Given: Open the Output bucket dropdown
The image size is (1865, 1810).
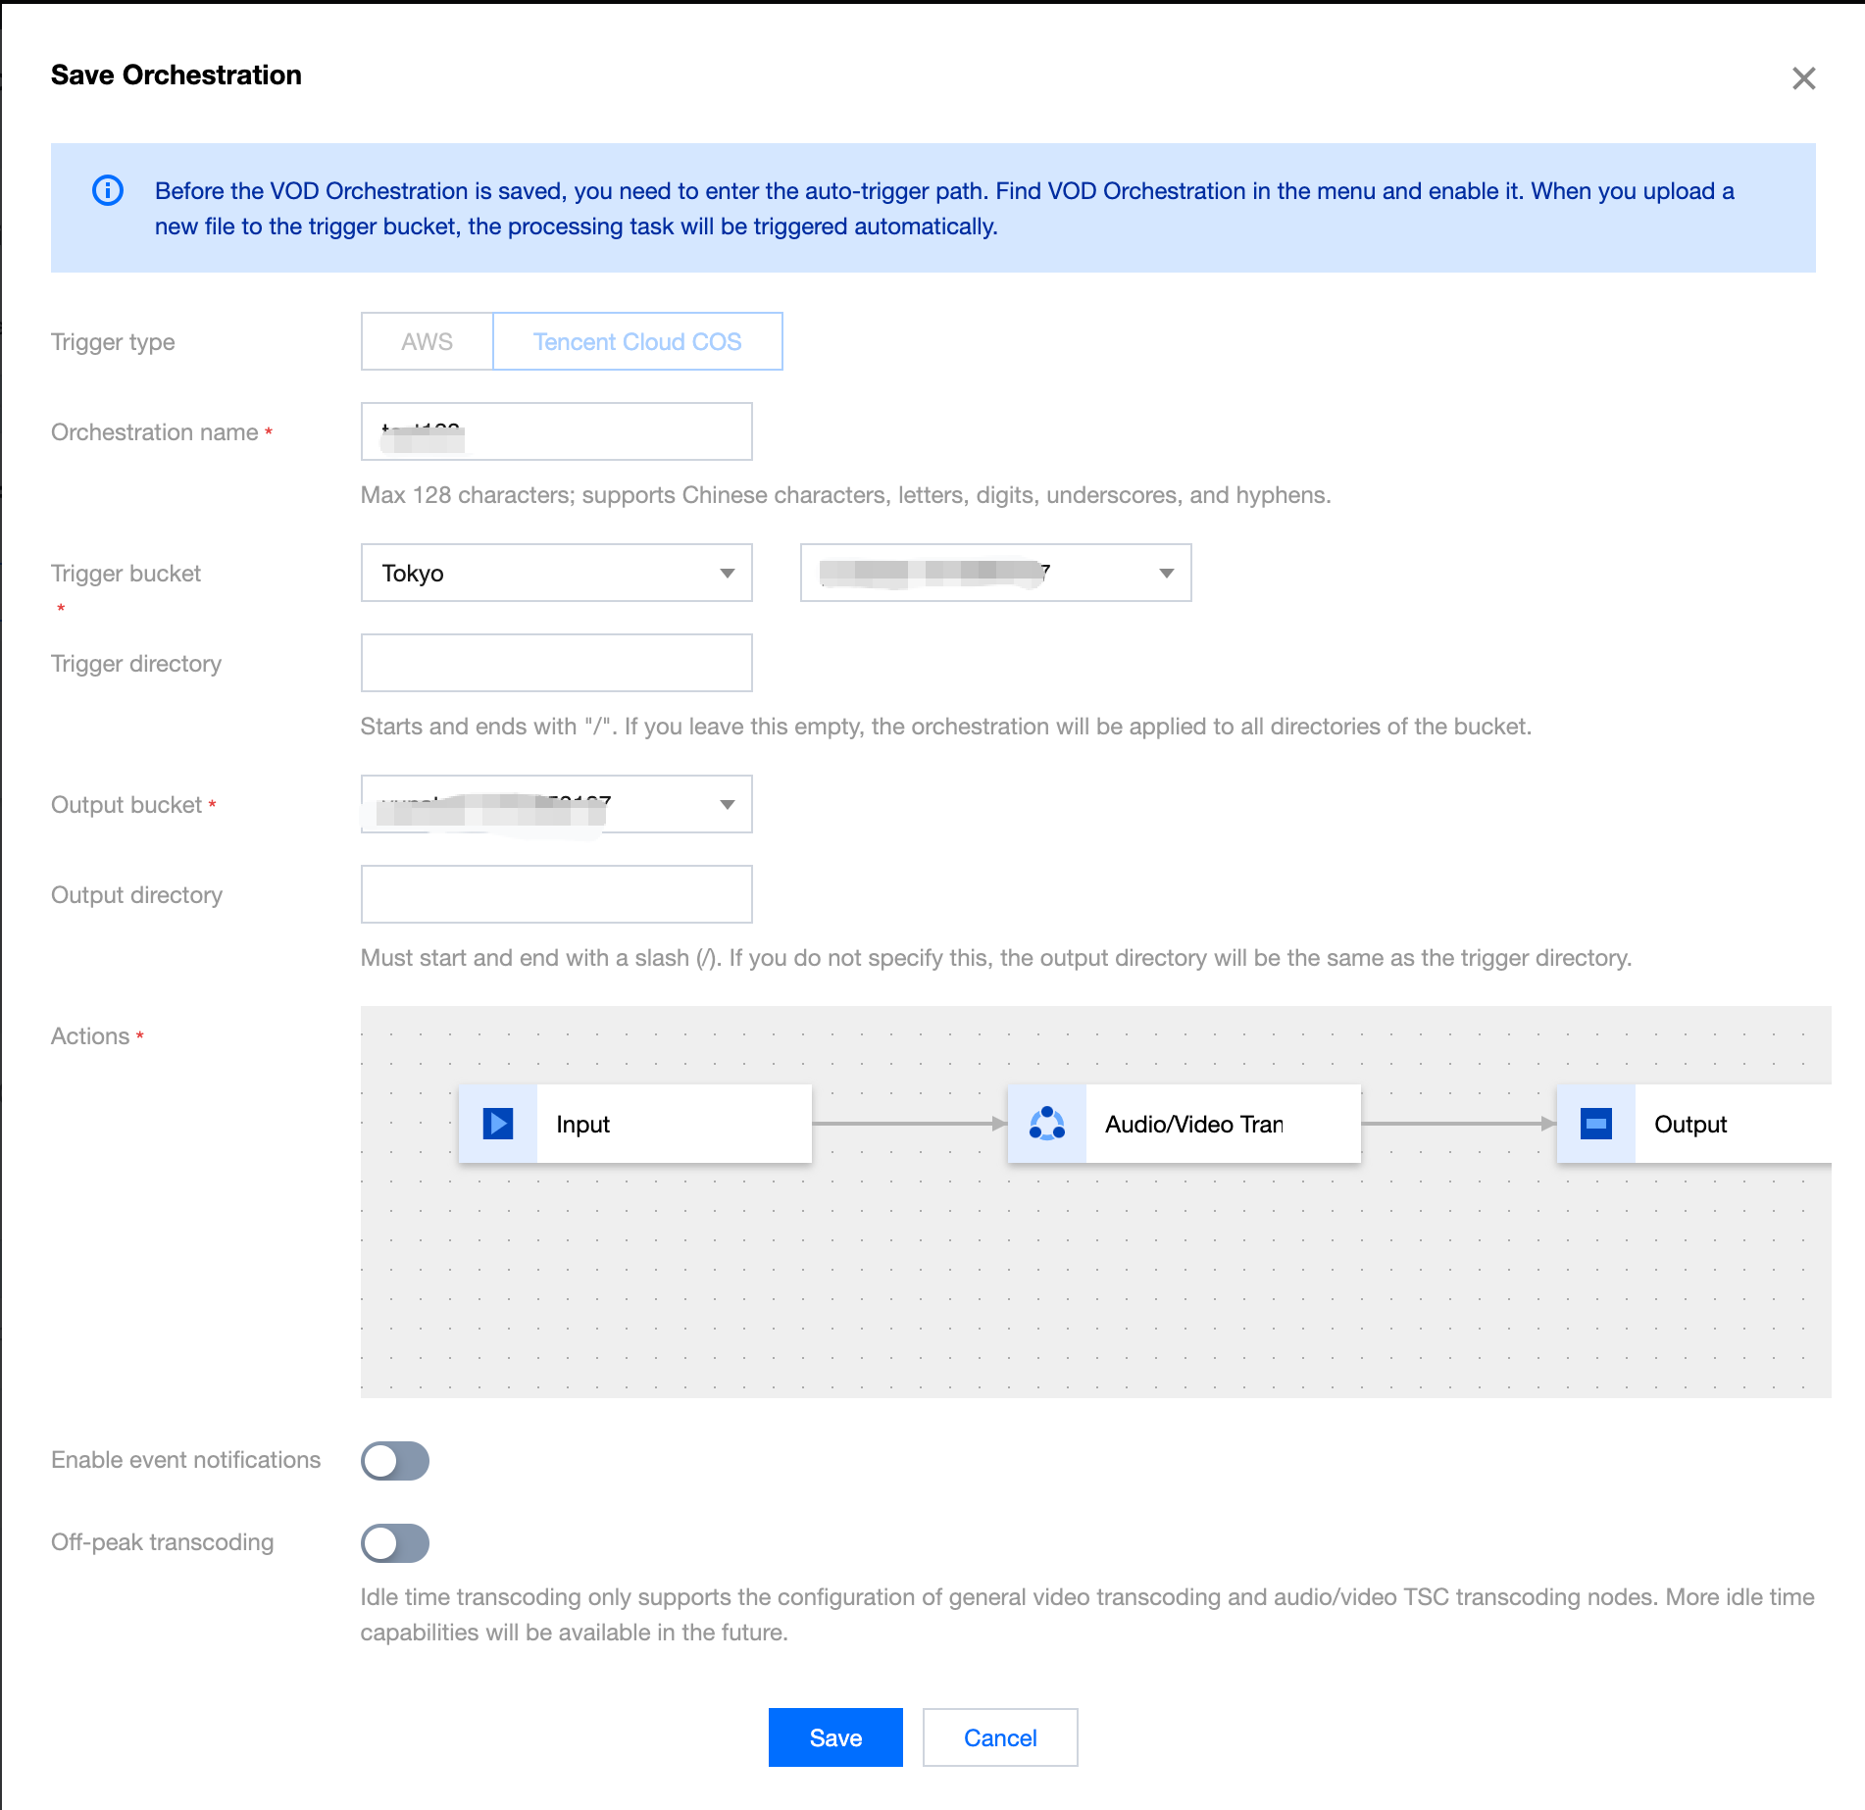Looking at the screenshot, I should [556, 805].
